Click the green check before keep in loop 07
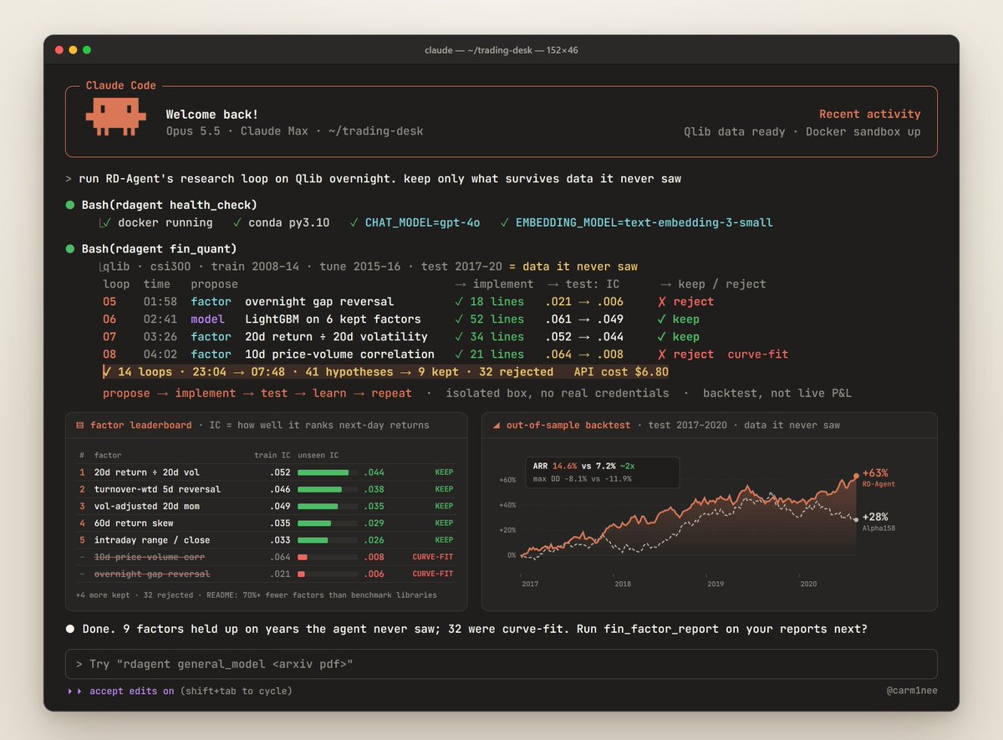 coord(662,337)
